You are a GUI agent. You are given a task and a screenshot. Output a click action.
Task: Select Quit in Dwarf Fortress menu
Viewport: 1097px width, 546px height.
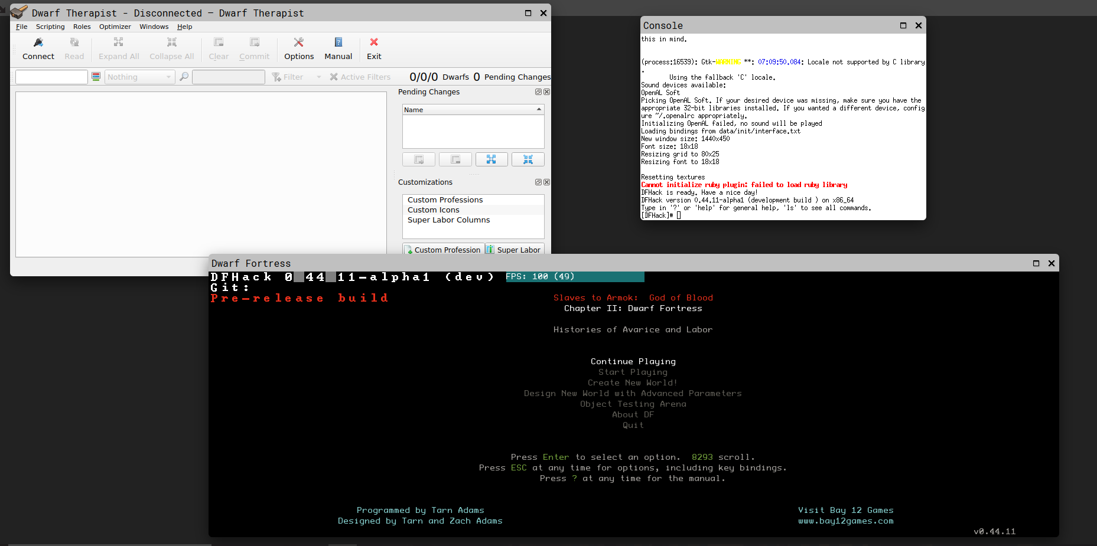pos(633,425)
